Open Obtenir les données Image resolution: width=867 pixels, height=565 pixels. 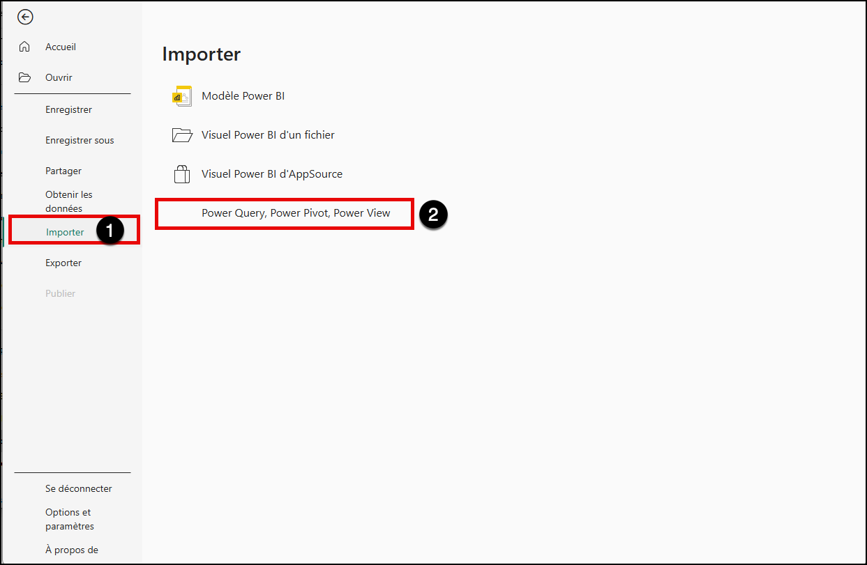coord(68,201)
